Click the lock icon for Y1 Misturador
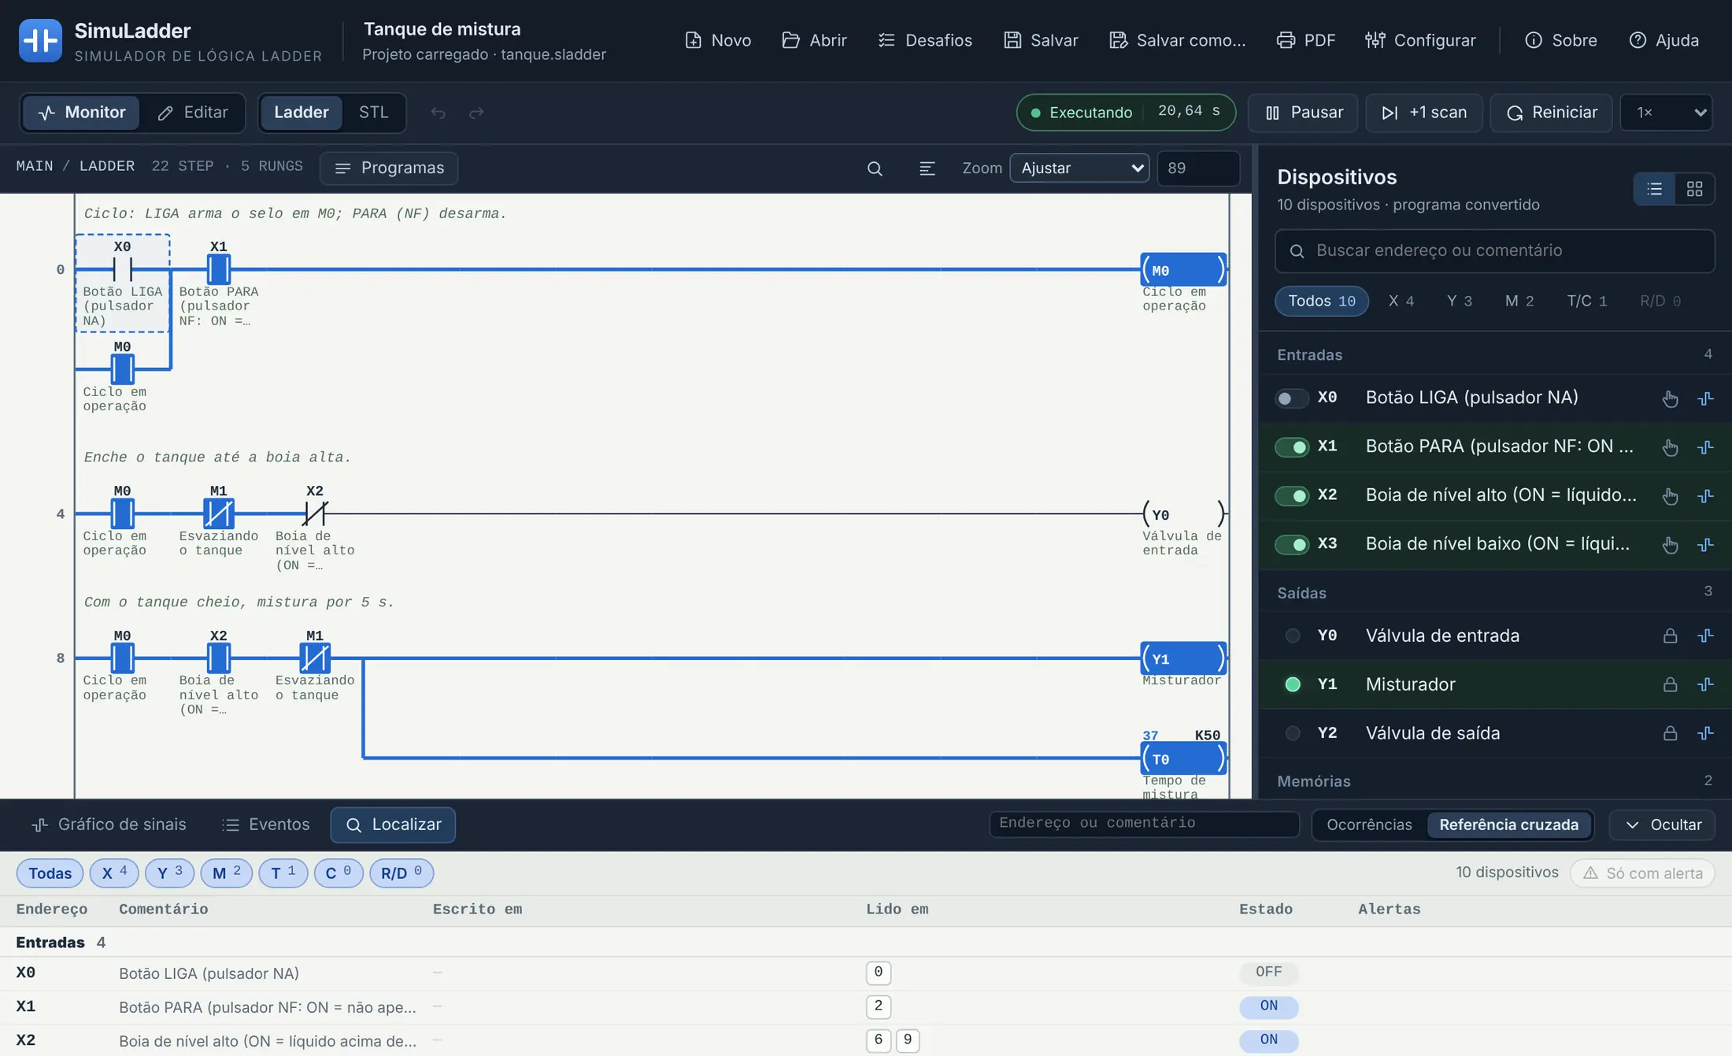Viewport: 1732px width, 1056px height. [1670, 685]
